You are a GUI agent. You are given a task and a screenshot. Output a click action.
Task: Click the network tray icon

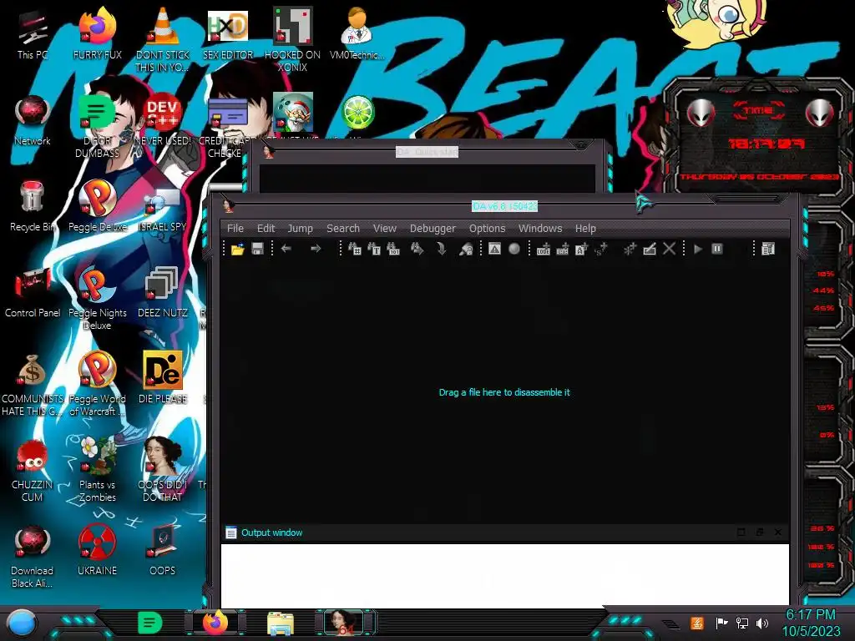(x=742, y=623)
